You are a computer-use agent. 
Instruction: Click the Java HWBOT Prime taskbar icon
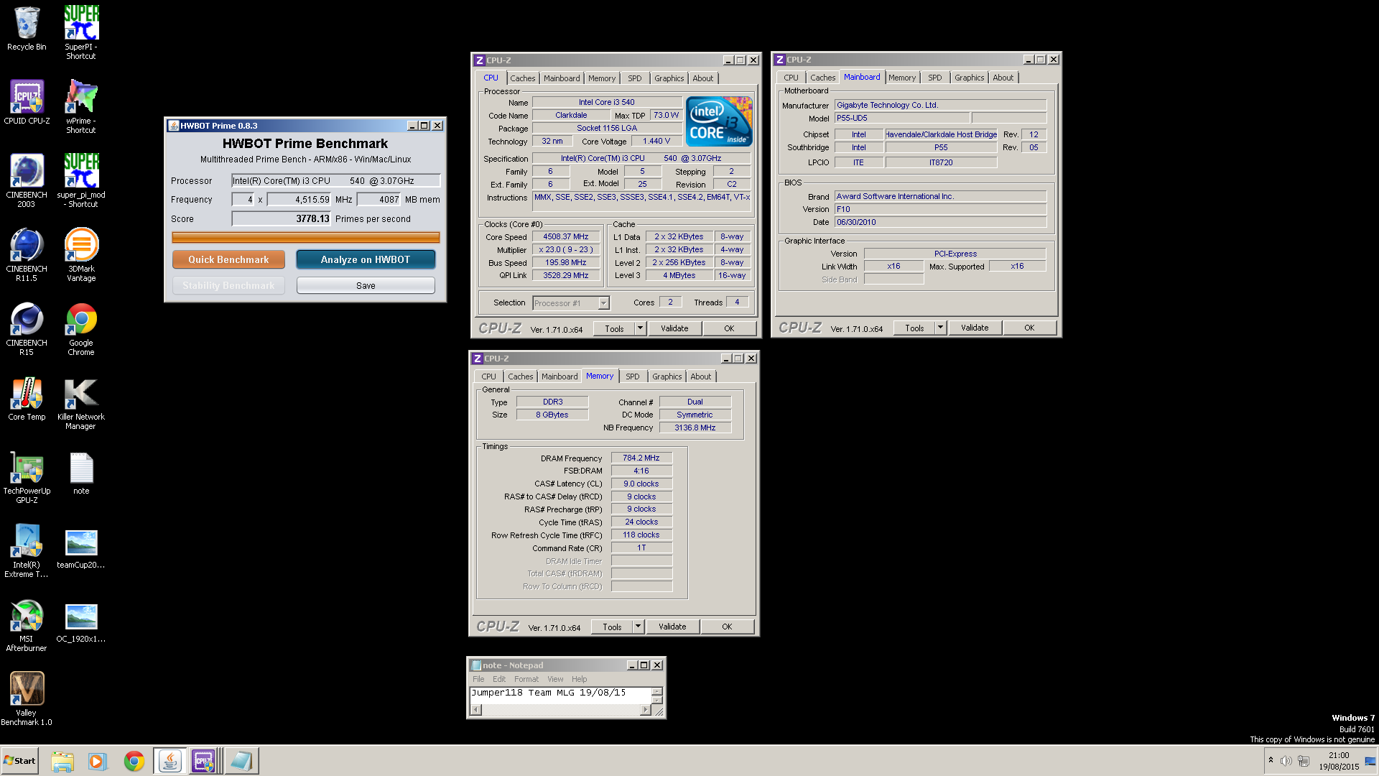point(170,761)
